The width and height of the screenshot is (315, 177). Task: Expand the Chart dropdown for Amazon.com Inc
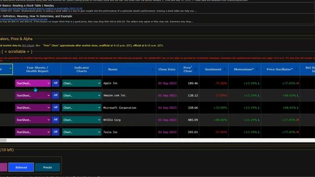coord(82,95)
